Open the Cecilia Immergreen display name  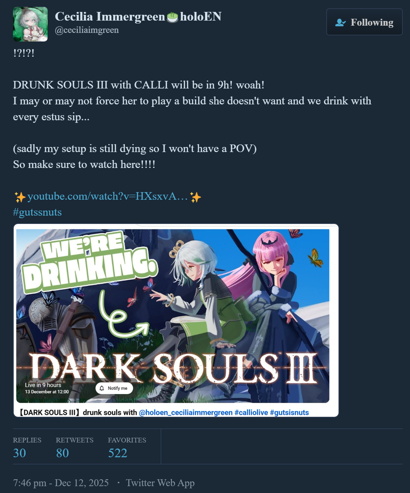click(x=110, y=17)
